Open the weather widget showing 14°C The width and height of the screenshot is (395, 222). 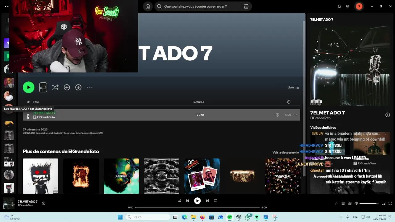coord(12,217)
